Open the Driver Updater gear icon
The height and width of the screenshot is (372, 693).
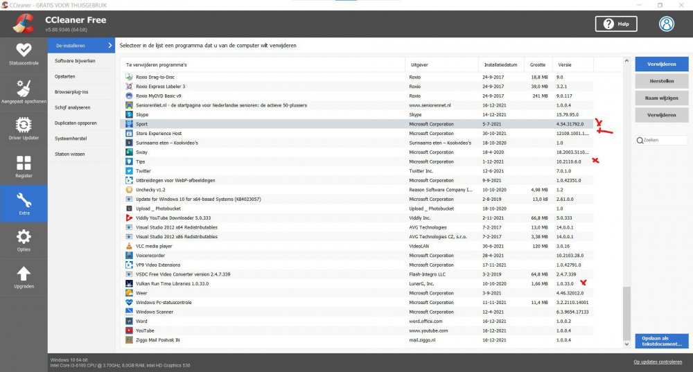24,125
